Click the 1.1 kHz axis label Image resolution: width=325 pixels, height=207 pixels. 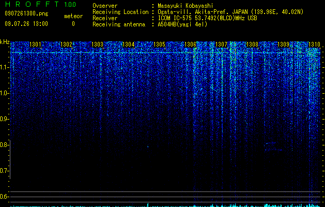pos(4,67)
